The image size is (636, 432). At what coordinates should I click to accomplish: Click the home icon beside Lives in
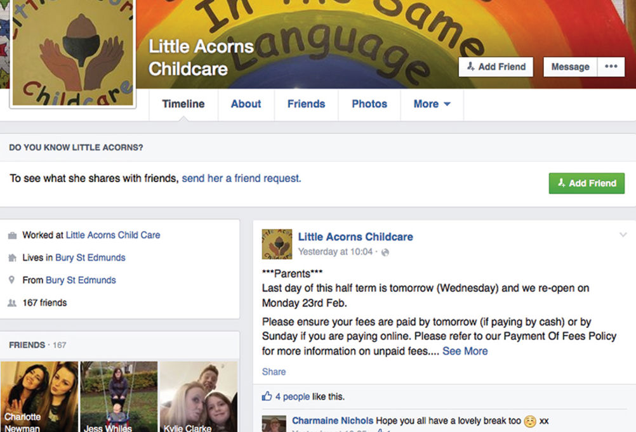12,258
